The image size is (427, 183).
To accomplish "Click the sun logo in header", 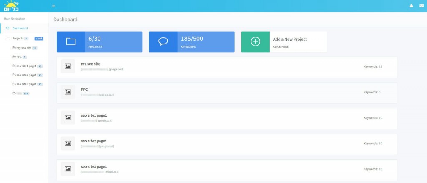I will [11, 6].
